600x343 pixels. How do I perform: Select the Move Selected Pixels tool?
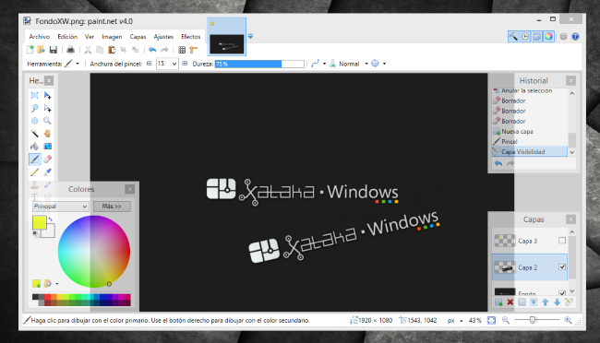[x=47, y=95]
